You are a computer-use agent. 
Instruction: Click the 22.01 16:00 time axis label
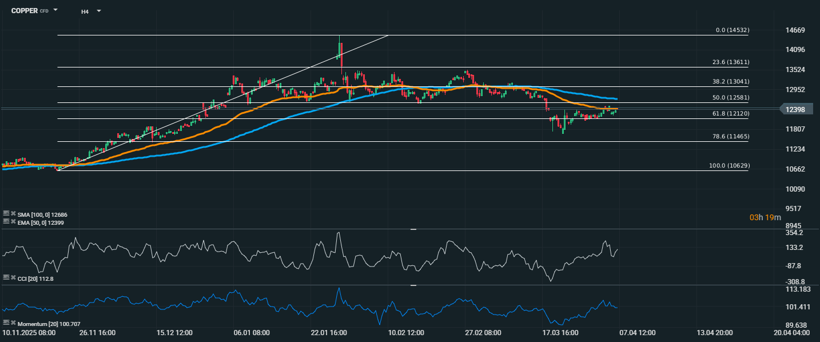(x=329, y=332)
